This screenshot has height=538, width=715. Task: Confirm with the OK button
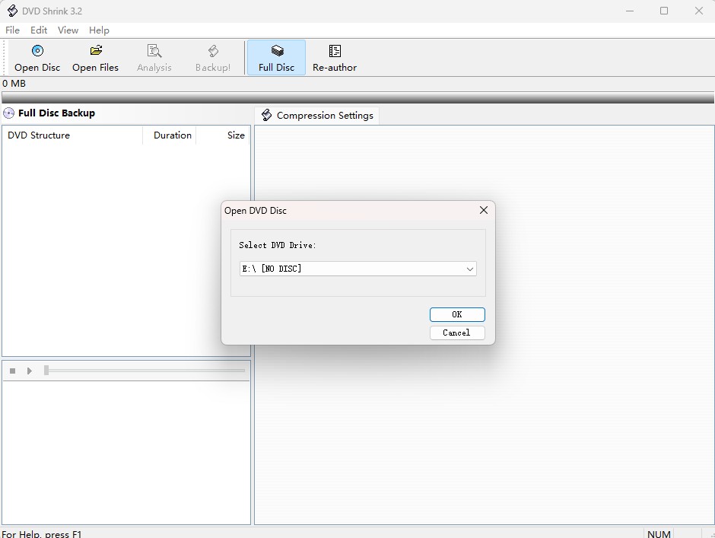tap(457, 314)
